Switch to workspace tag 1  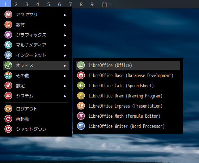[5, 4]
